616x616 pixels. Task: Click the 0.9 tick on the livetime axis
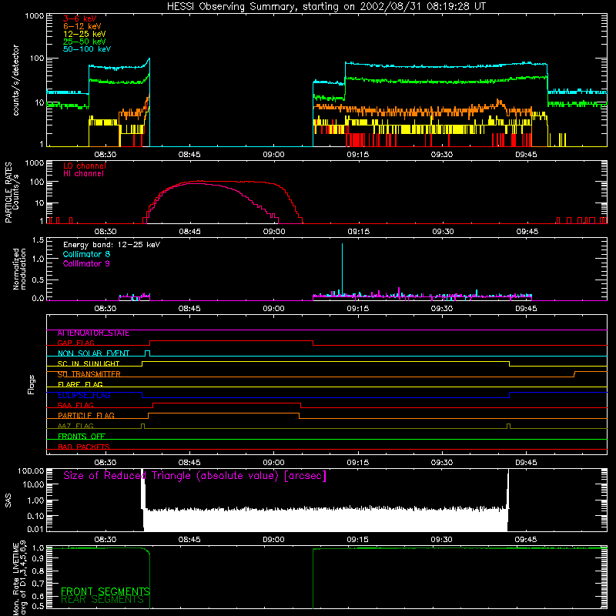coord(39,558)
